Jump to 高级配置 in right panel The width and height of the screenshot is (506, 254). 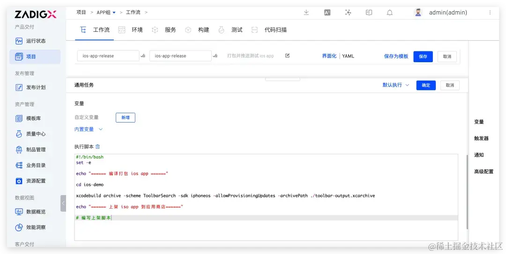(484, 172)
